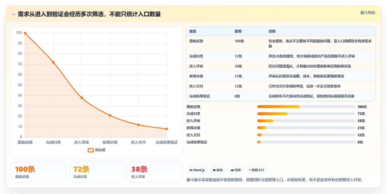Click description starting 其余28条因重复
Viewport: 387px width, 194px height.
312,56
